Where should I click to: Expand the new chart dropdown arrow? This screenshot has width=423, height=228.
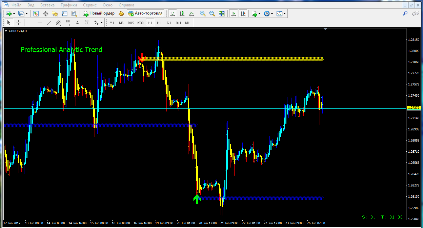[14, 14]
